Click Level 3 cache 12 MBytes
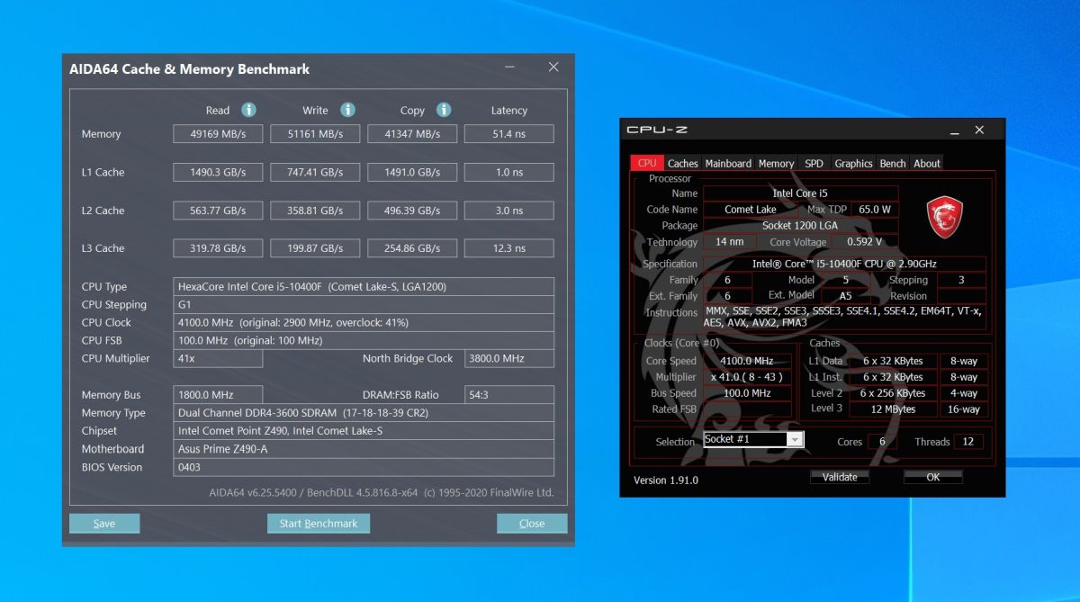Screen dimensions: 1080x602 [x=893, y=409]
